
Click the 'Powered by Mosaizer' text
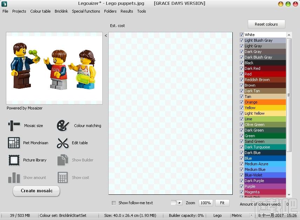(25, 108)
